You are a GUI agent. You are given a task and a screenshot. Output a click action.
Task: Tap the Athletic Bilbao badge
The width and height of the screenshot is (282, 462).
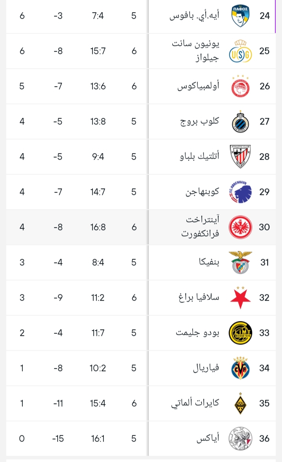point(240,157)
